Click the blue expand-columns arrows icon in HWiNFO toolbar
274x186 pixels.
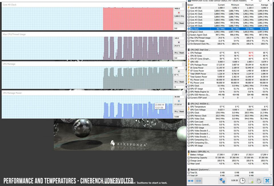pos(191,181)
